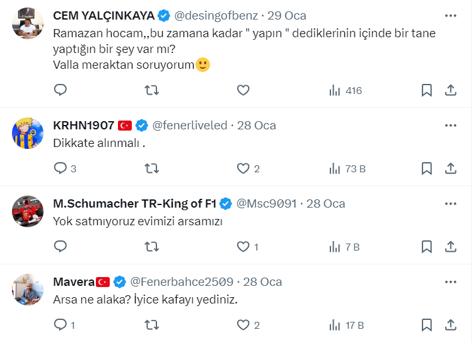View 17 B views on Mavera's tweet

click(346, 325)
